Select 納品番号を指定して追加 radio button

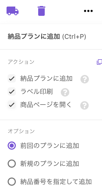(x=12, y=182)
